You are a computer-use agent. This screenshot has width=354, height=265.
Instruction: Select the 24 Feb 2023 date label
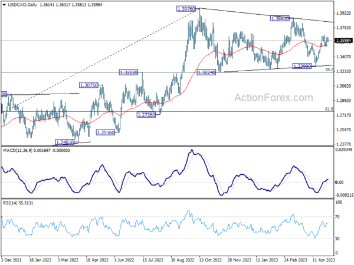click(296, 260)
